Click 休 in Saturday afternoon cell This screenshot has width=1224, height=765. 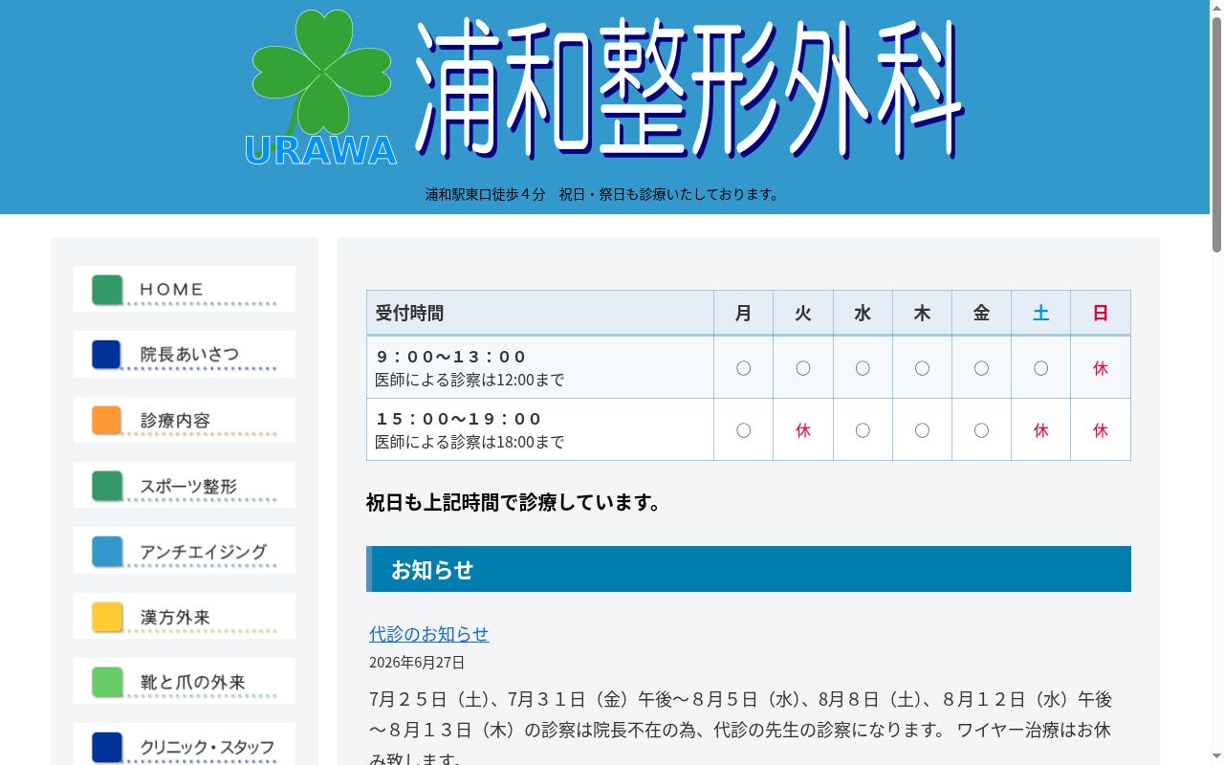coord(1040,430)
